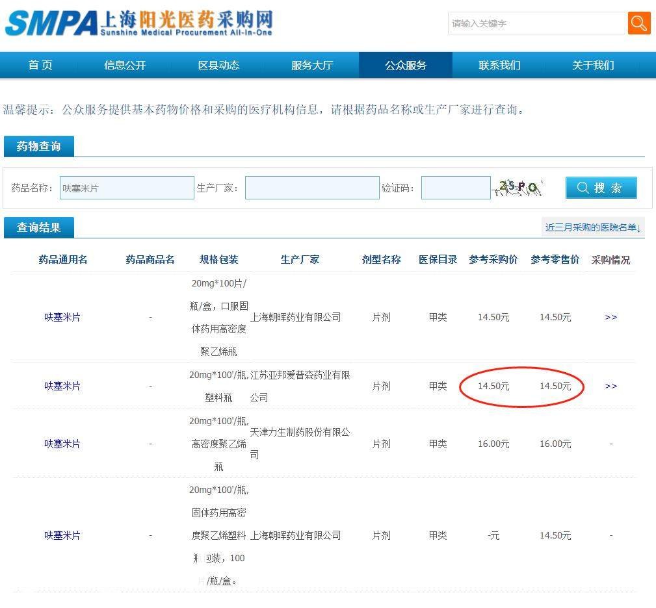Go to 区县动态 section

218,65
